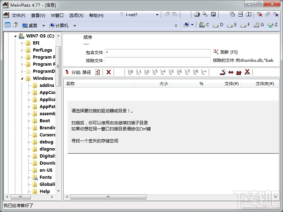
Task: Click the 刷新 [F5] button
Action: [225, 52]
